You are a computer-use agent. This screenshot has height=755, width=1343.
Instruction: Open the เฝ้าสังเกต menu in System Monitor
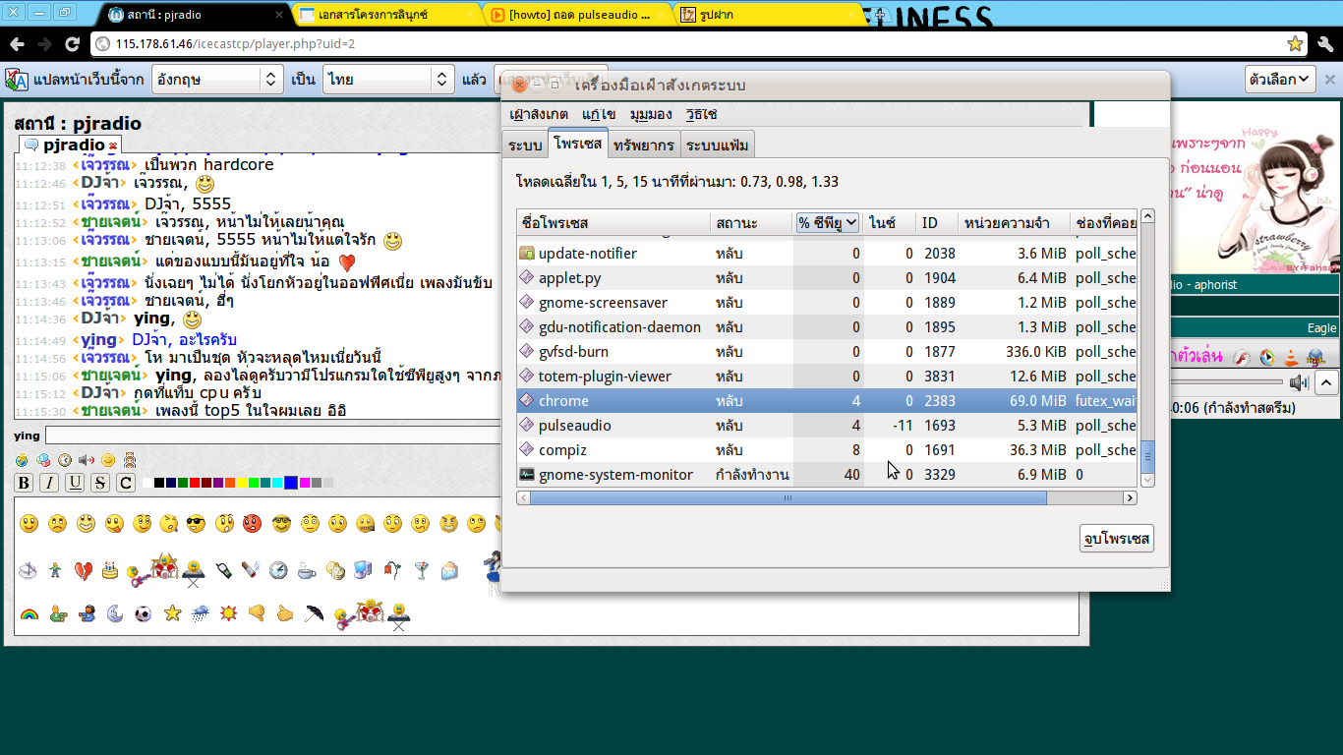(539, 115)
